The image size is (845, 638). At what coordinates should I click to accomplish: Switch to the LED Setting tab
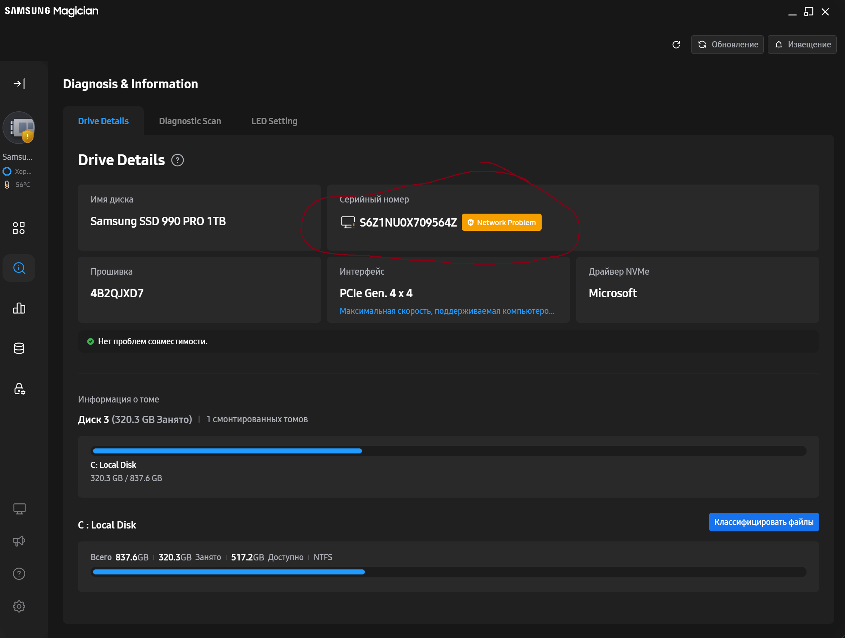[x=274, y=121]
